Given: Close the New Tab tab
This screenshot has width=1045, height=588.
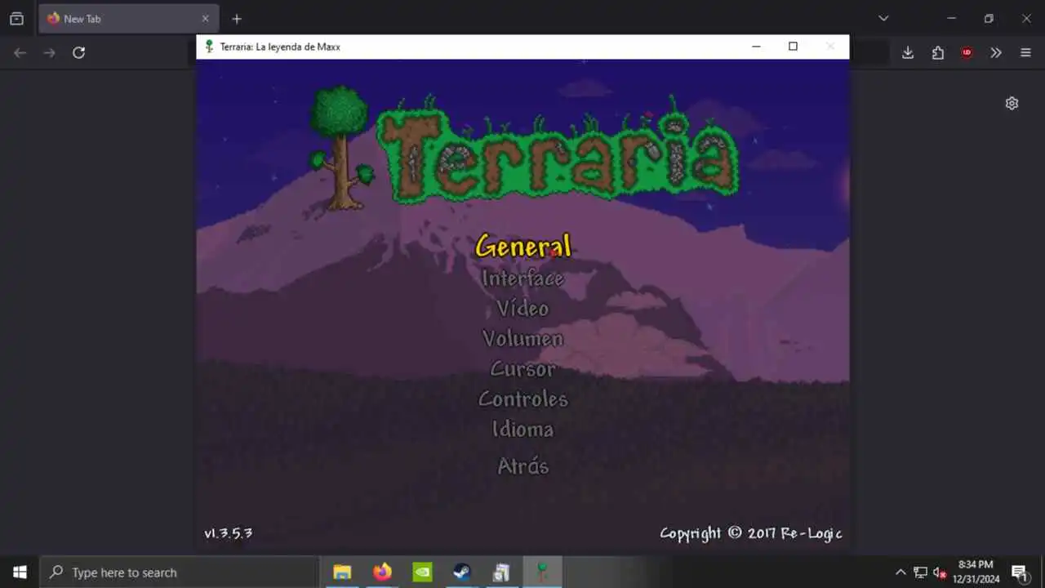Looking at the screenshot, I should click(x=205, y=19).
